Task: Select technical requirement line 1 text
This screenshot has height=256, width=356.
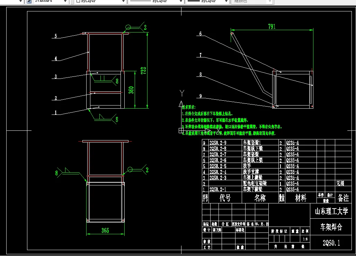Action: coord(207,113)
